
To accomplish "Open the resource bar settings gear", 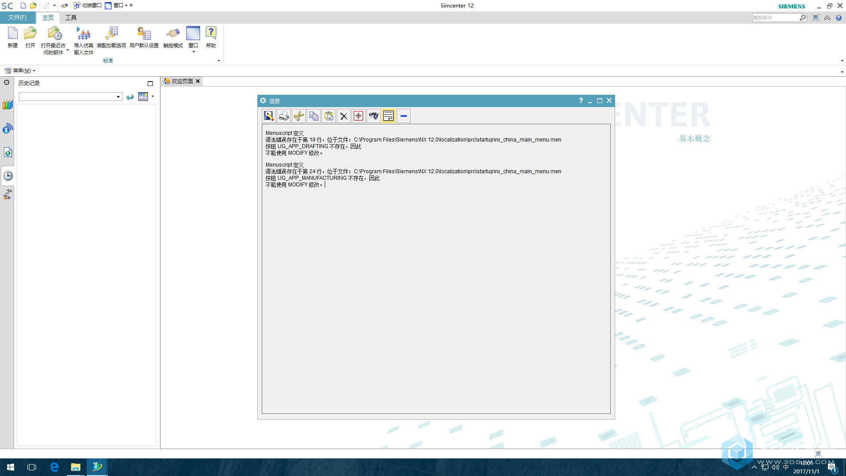I will click(x=7, y=82).
